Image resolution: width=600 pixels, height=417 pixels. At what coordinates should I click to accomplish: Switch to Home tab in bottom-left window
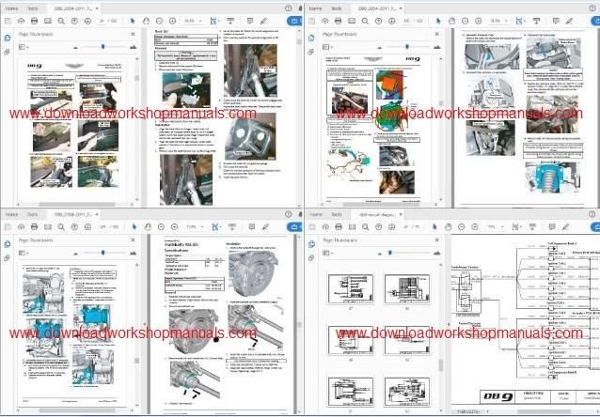point(11,214)
